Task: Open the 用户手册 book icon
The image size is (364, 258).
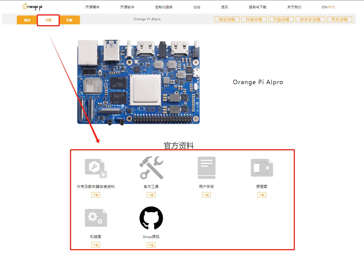Action: click(207, 168)
